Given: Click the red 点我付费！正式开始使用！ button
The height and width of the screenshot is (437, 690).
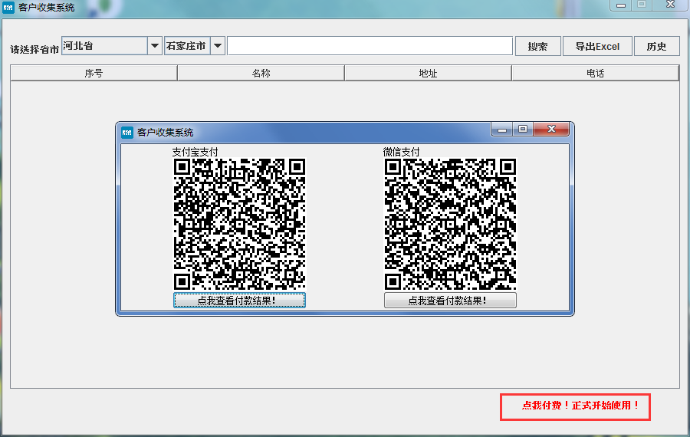Looking at the screenshot, I should coord(575,406).
